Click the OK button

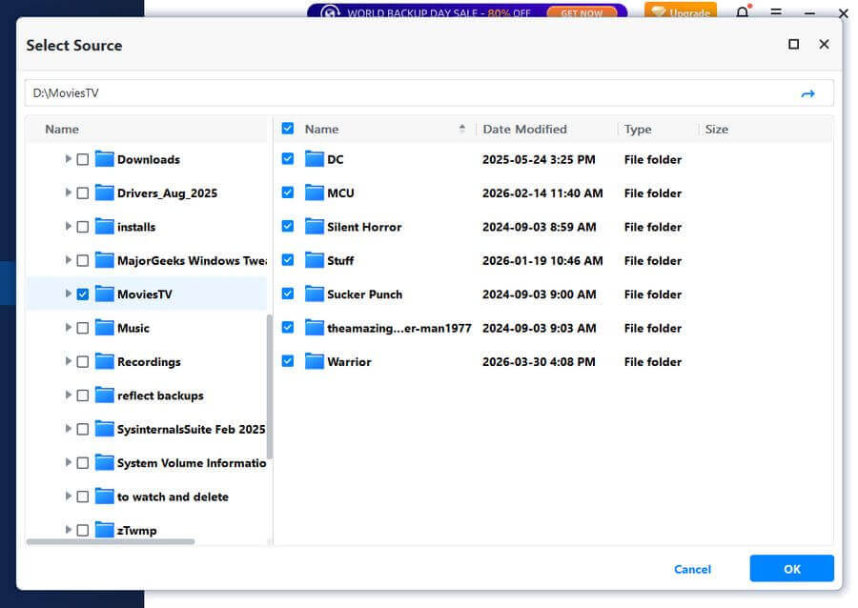pos(791,569)
